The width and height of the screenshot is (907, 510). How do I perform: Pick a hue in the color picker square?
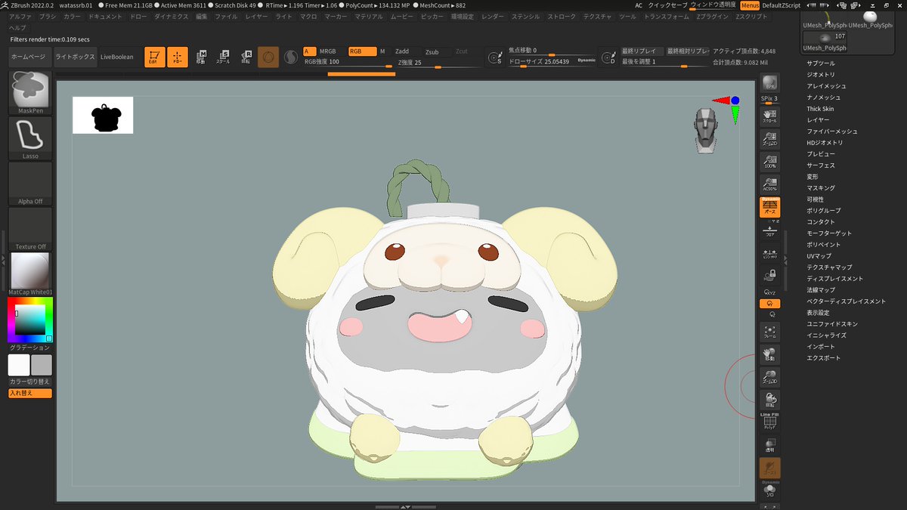[30, 320]
